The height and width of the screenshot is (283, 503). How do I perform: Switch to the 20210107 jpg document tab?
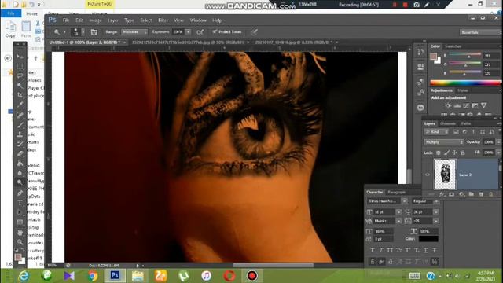point(293,42)
